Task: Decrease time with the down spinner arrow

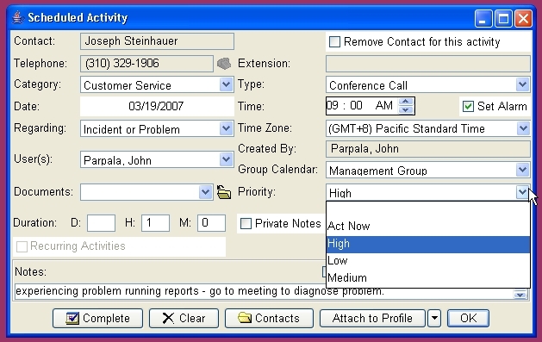Action: tap(406, 110)
